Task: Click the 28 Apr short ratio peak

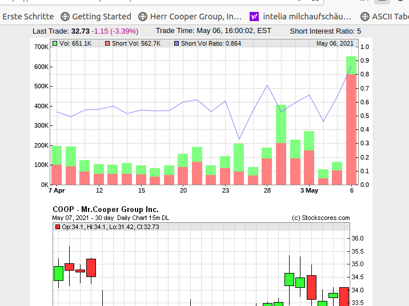Action: point(267,85)
